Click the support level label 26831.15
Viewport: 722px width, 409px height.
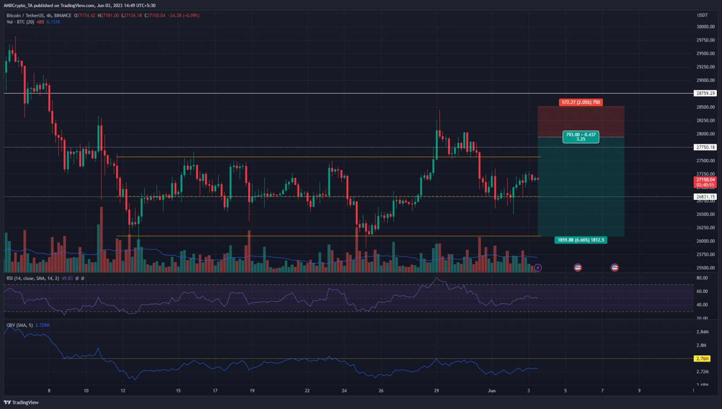point(706,196)
